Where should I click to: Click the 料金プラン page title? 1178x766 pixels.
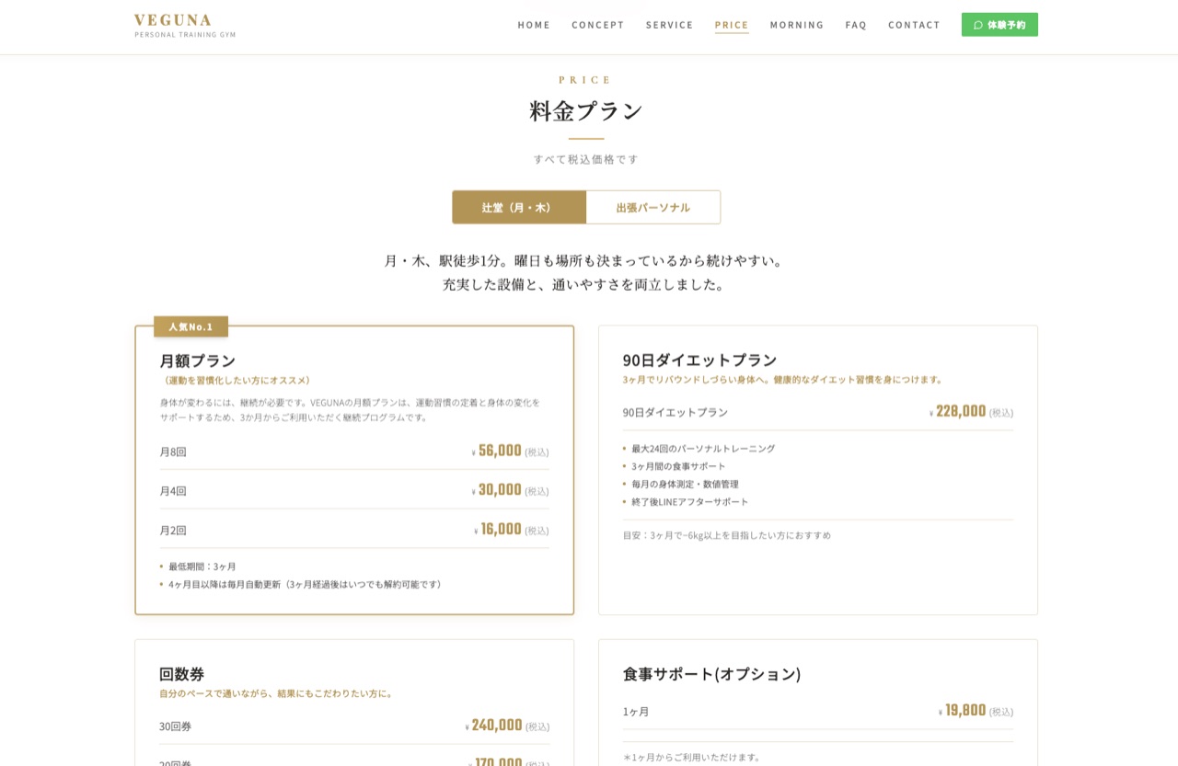coord(586,111)
